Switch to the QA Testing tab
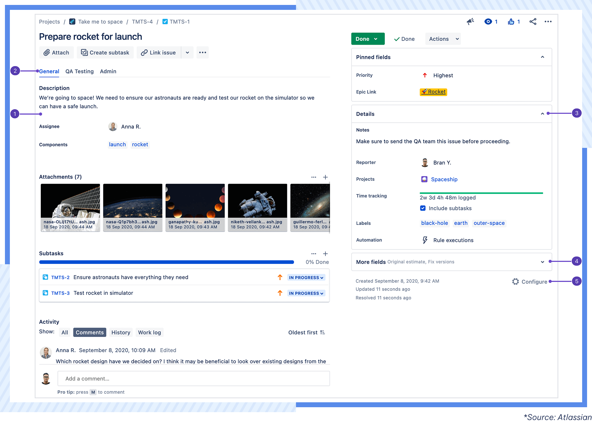The image size is (592, 422). [x=79, y=71]
